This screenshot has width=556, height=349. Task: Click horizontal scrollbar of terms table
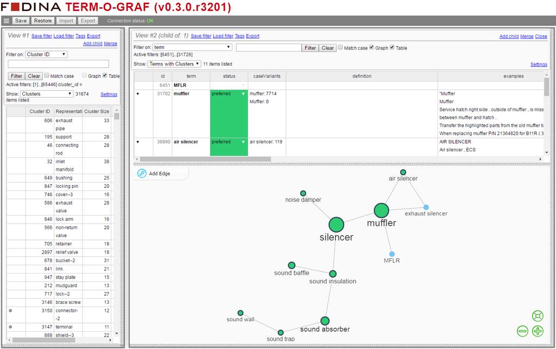click(205, 159)
